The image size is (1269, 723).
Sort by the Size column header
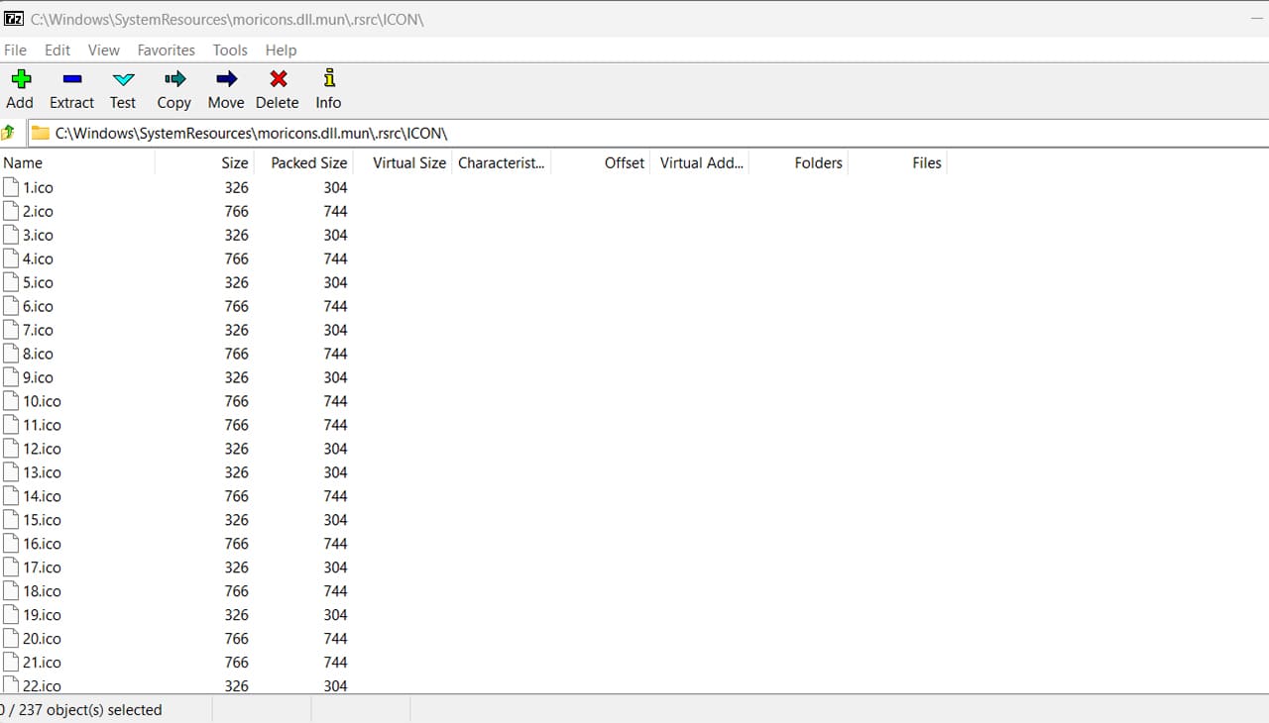tap(204, 162)
